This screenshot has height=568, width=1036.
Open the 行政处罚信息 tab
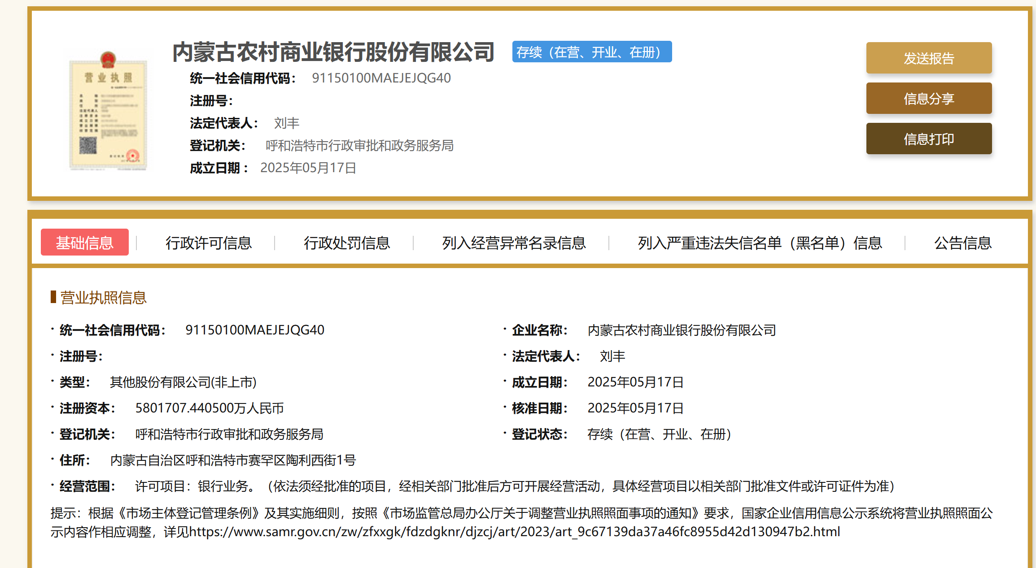347,243
